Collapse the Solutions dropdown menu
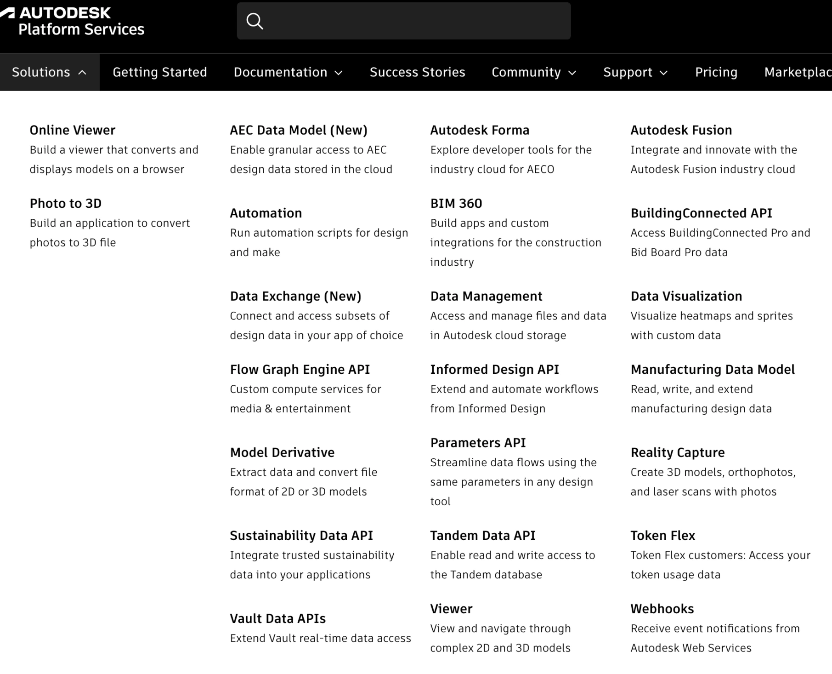832x674 pixels. pos(50,72)
